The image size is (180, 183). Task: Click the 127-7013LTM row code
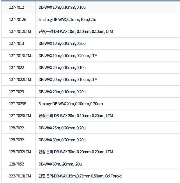click(20, 55)
